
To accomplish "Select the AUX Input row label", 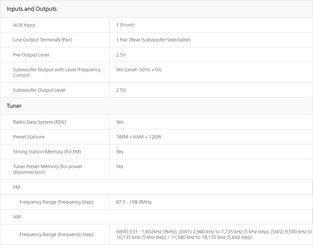I will [24, 25].
